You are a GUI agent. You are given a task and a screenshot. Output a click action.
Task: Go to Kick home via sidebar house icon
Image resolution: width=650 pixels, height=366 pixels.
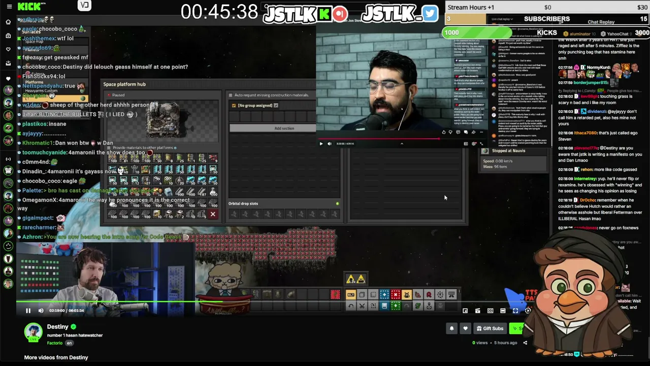click(x=8, y=22)
